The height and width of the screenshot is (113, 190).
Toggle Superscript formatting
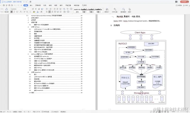24,12
